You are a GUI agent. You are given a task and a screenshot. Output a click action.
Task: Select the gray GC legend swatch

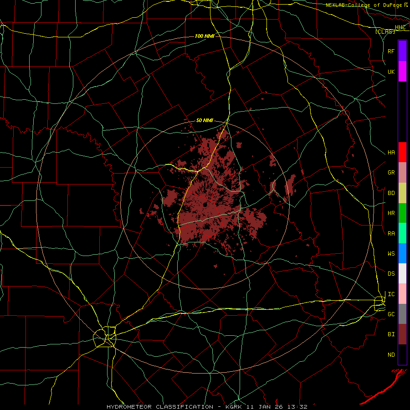pyautogui.click(x=402, y=314)
